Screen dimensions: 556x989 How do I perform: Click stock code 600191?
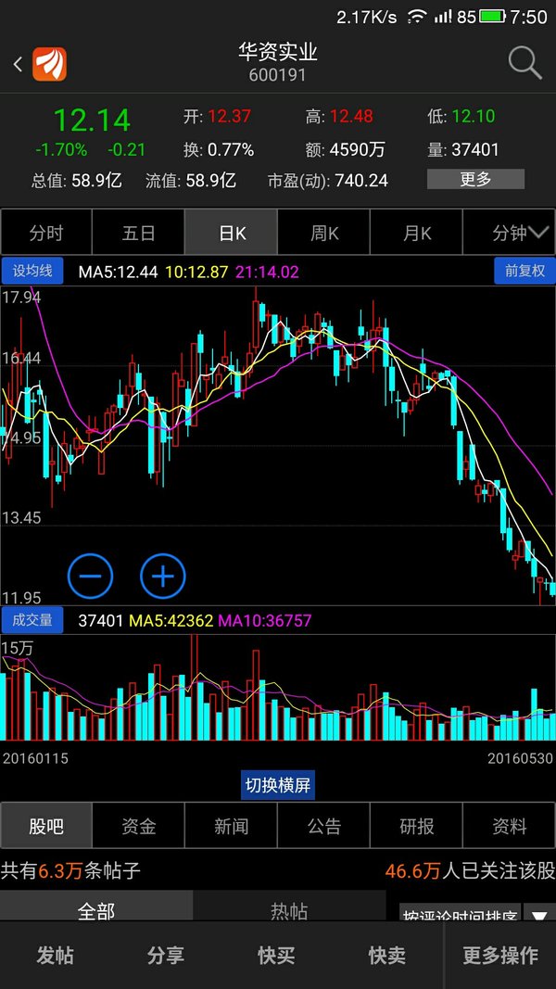(x=277, y=75)
